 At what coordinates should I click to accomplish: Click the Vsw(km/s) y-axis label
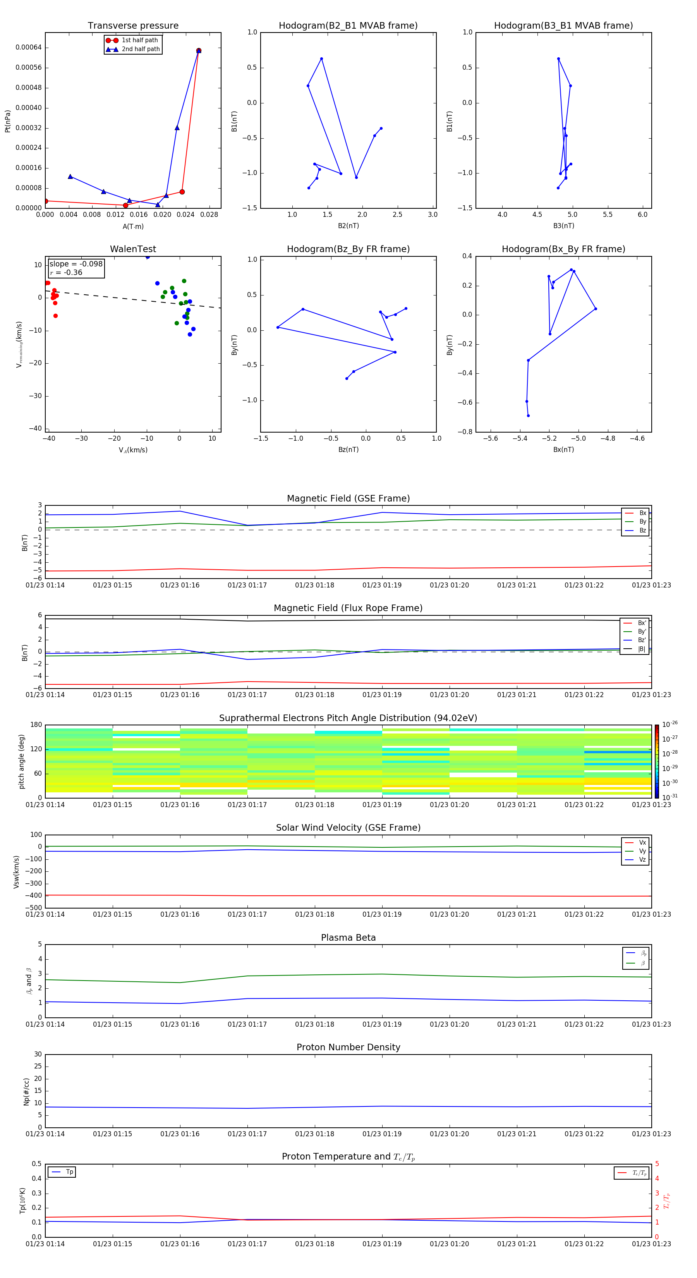16,872
